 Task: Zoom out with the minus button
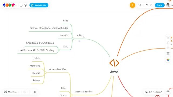[25, 92]
